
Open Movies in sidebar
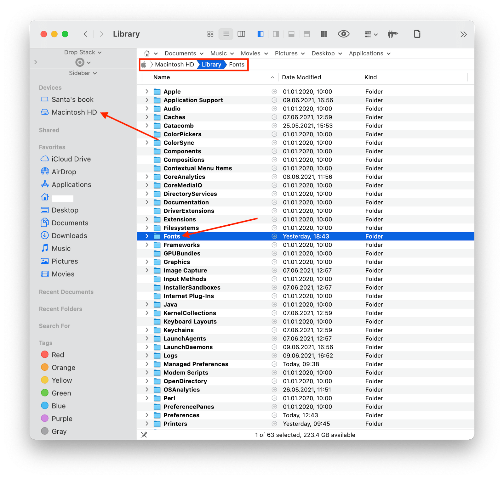(x=57, y=274)
